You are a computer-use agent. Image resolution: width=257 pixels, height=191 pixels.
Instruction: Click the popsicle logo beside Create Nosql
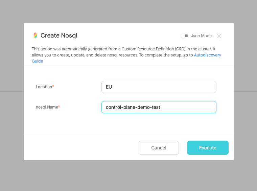point(35,35)
